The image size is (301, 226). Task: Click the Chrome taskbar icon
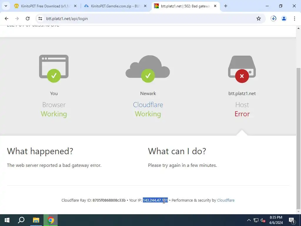pyautogui.click(x=51, y=220)
